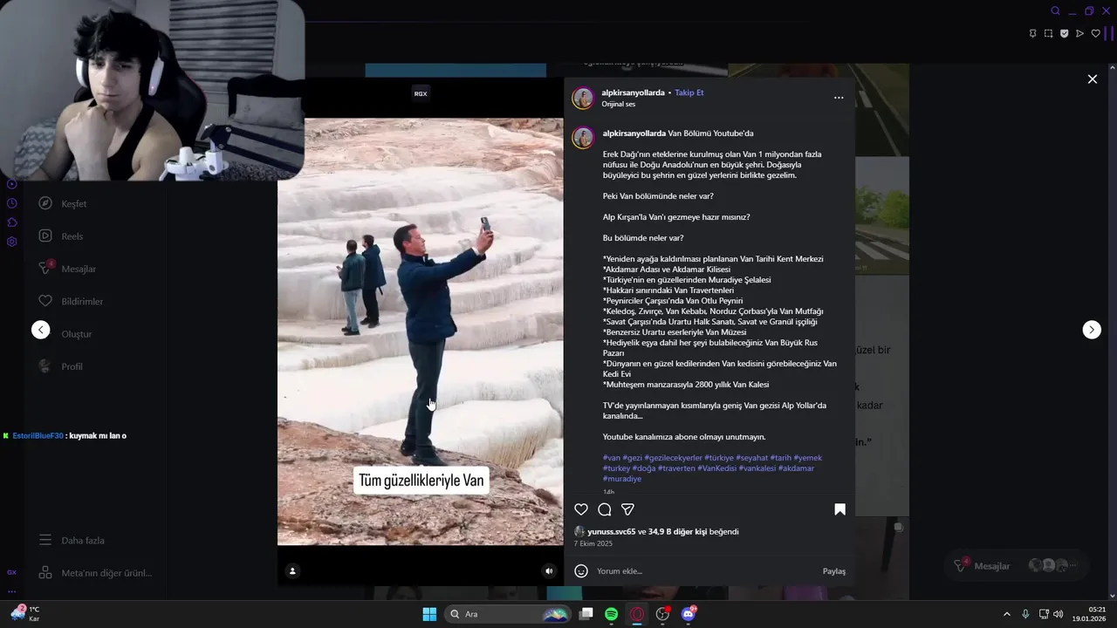The height and width of the screenshot is (628, 1117).
Task: Click the Orijinal ses audio link
Action: [x=618, y=104]
